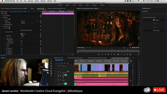Select the Ripple Edit tool

coord(51,64)
